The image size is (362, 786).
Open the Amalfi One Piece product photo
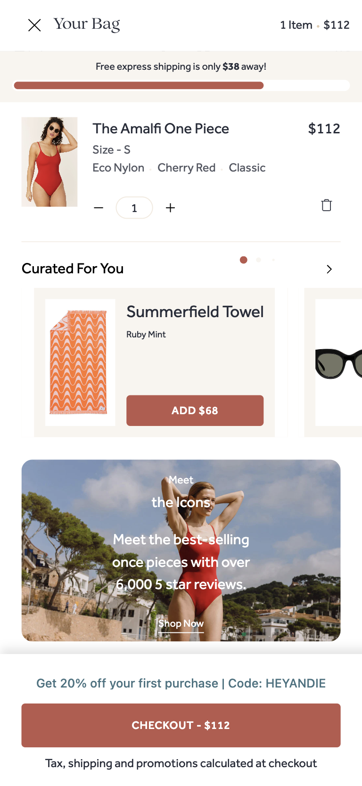click(49, 162)
